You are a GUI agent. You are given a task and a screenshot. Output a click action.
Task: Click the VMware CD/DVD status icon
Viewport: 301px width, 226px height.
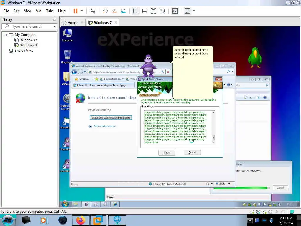pyautogui.click(x=258, y=212)
